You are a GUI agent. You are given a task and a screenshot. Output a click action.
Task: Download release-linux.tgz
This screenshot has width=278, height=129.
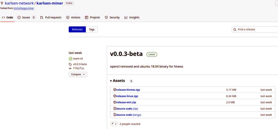point(127,96)
